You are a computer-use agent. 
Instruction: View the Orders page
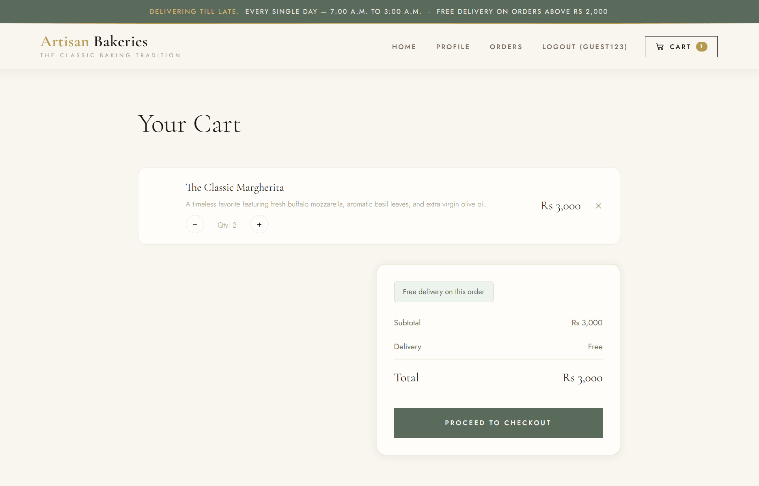(x=506, y=47)
